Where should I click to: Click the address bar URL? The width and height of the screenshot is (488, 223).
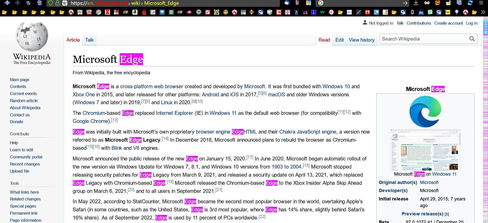pyautogui.click(x=125, y=3)
